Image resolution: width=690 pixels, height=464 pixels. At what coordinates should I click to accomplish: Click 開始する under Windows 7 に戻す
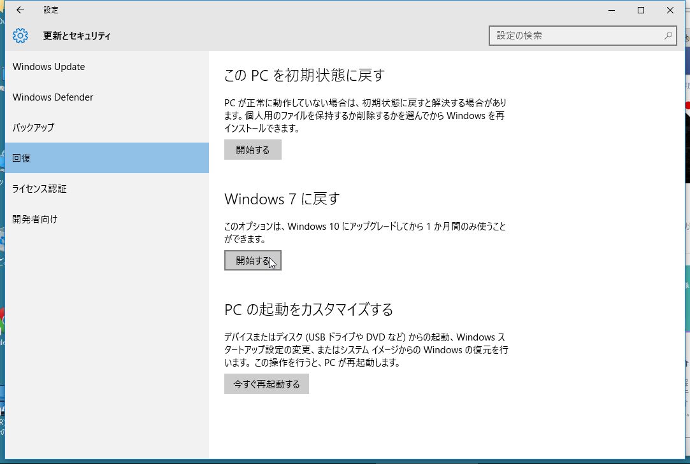(x=252, y=260)
